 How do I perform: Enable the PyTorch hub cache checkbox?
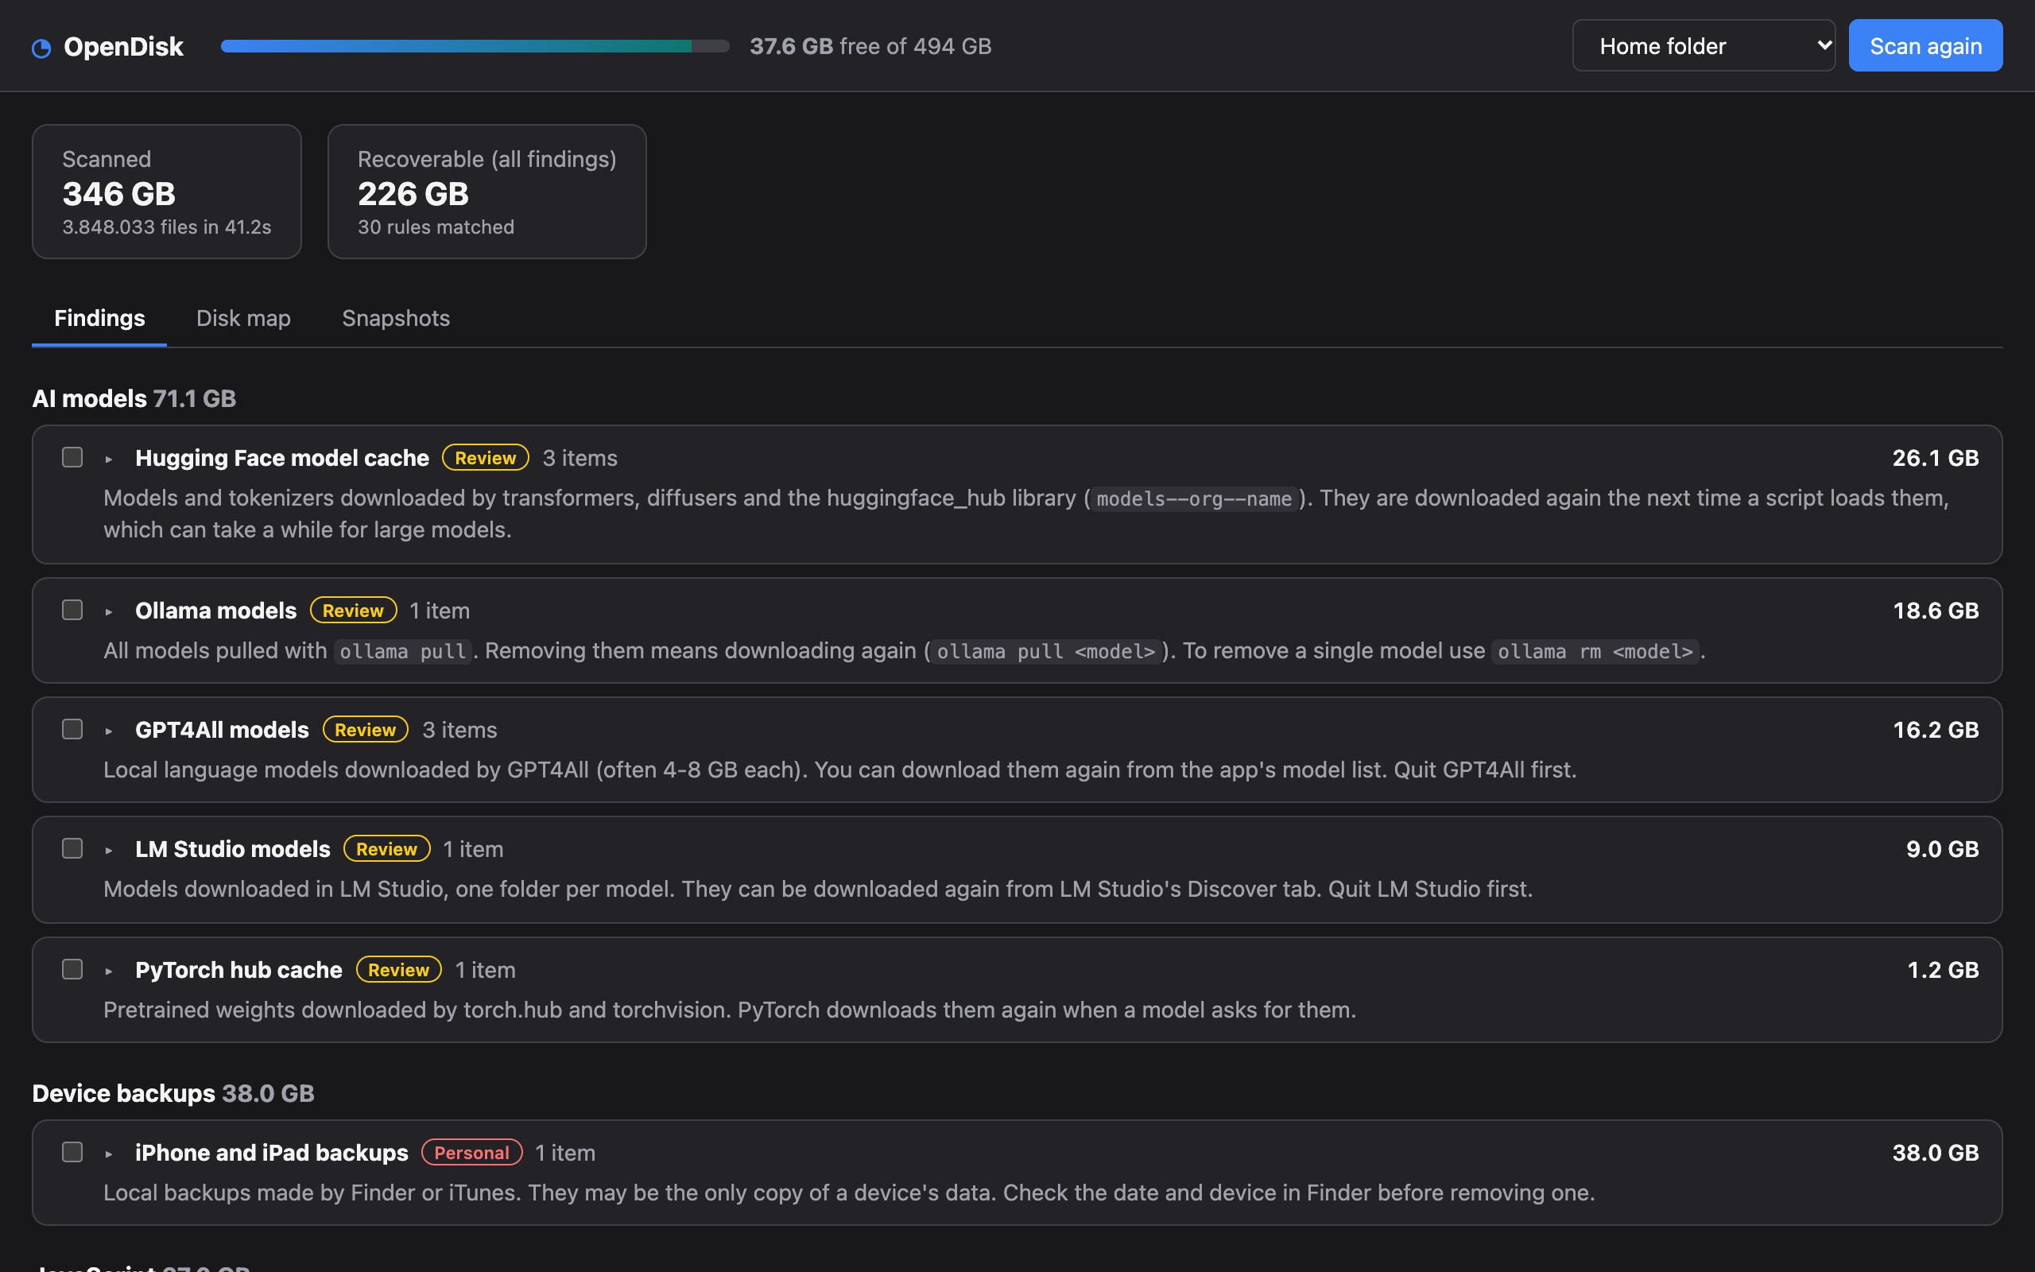[x=72, y=969]
